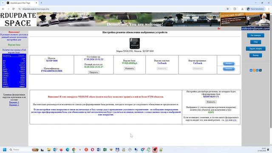Click the second 'тут' link about federal districts
Viewport: 272px width, 153px height.
[x=235, y=120]
